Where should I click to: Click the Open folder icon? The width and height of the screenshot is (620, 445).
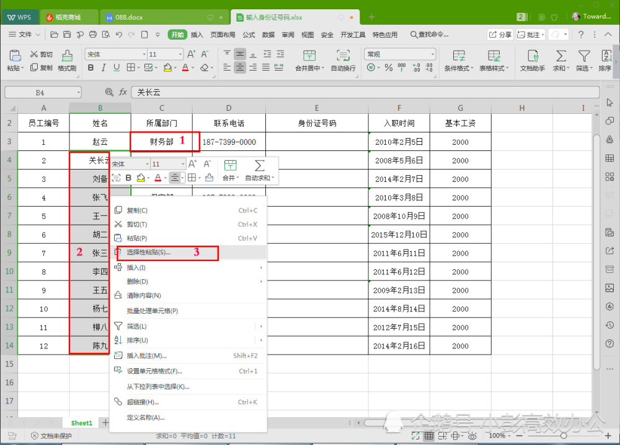coord(54,35)
